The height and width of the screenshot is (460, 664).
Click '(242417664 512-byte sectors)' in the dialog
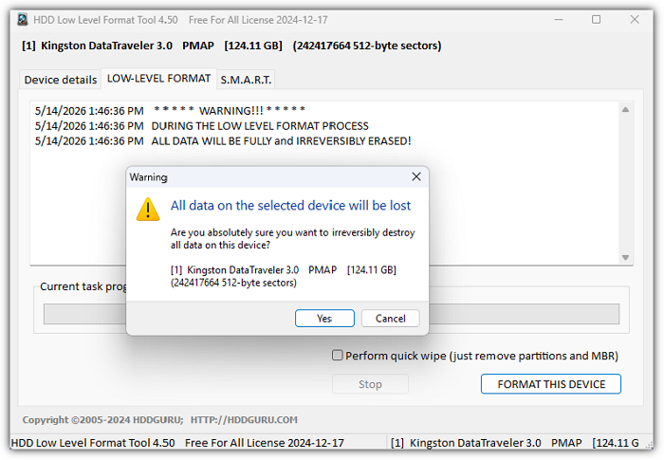tap(233, 283)
